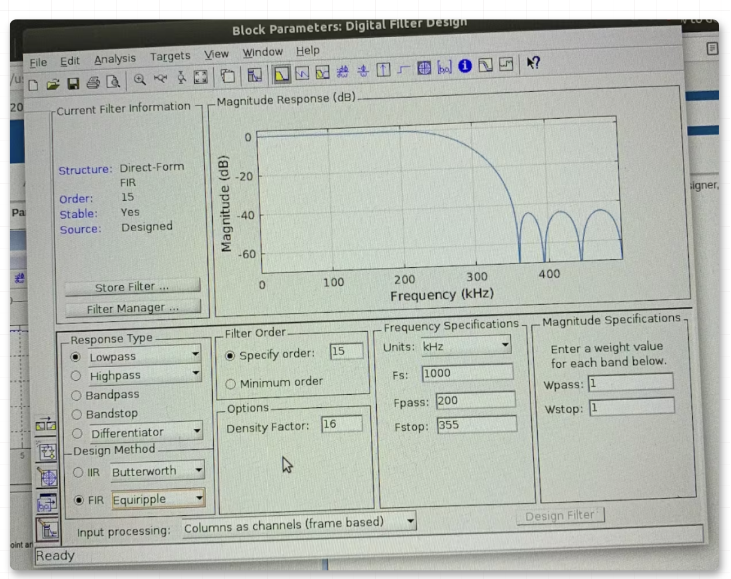Choose the Bandpass response type
731x579 pixels.
[x=76, y=395]
